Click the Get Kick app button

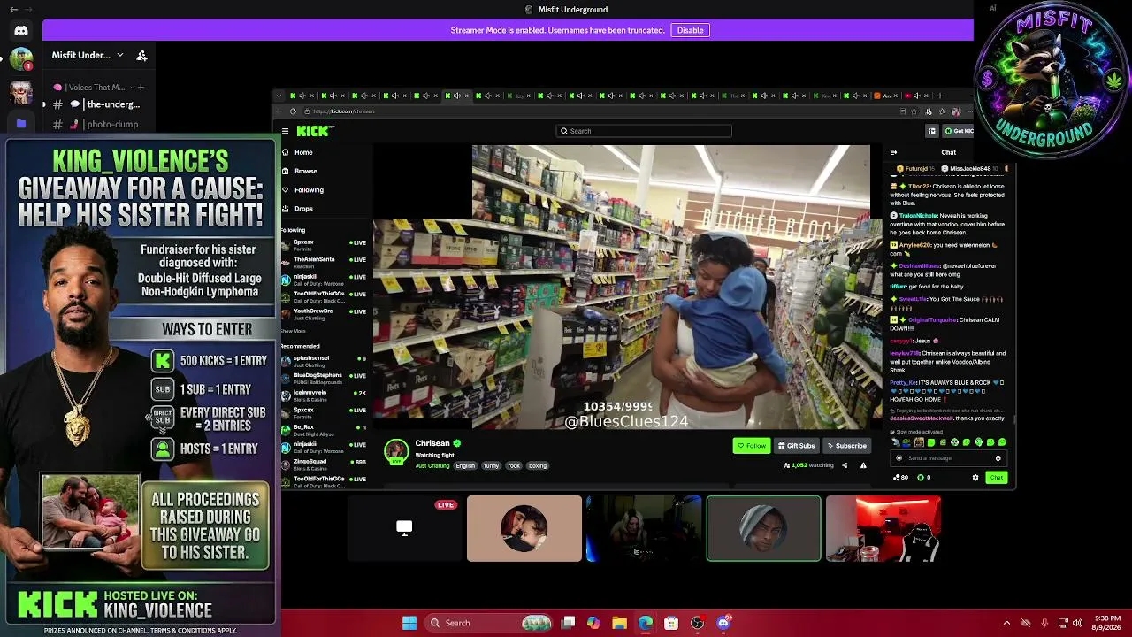click(958, 131)
